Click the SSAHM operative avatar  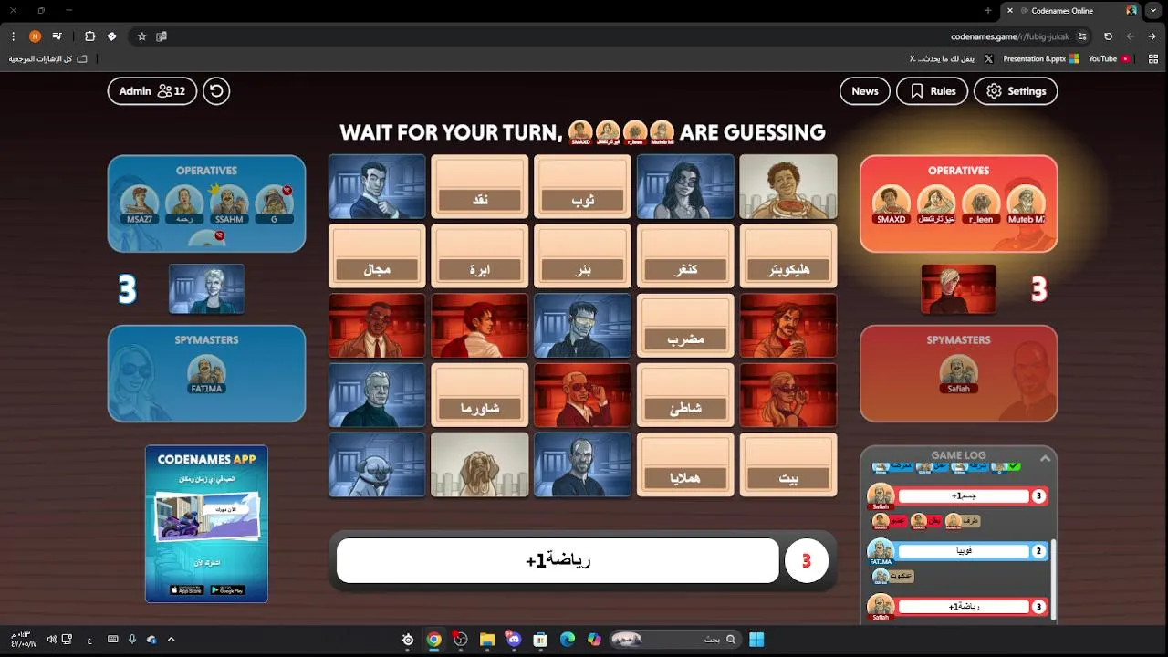click(x=229, y=203)
